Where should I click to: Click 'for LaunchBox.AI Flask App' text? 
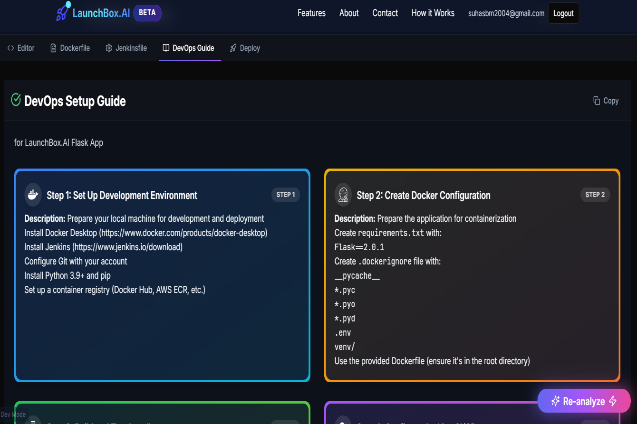(58, 142)
